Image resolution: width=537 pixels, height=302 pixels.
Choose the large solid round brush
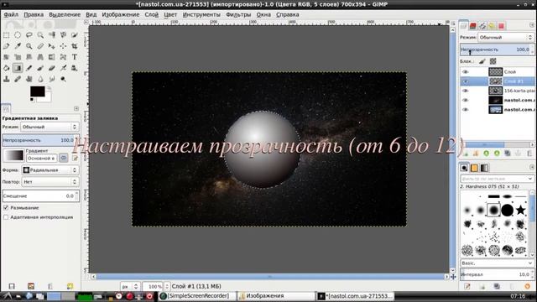507,210
